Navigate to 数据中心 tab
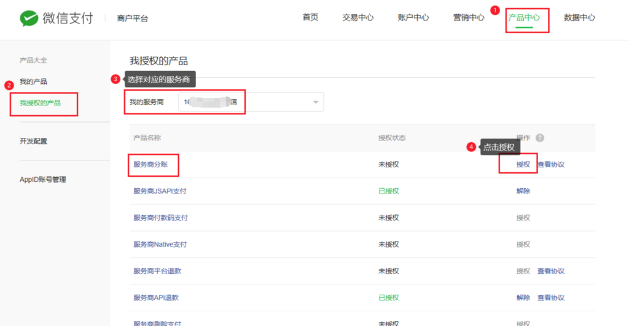Screen dimensions: 629x326 pos(579,18)
